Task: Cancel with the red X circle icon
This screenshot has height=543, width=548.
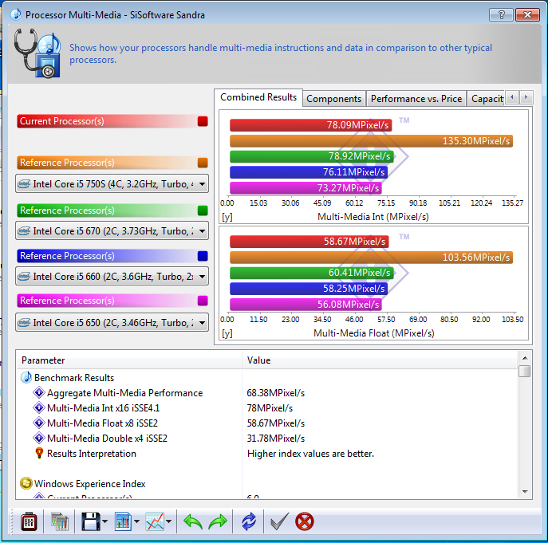Action: click(305, 521)
